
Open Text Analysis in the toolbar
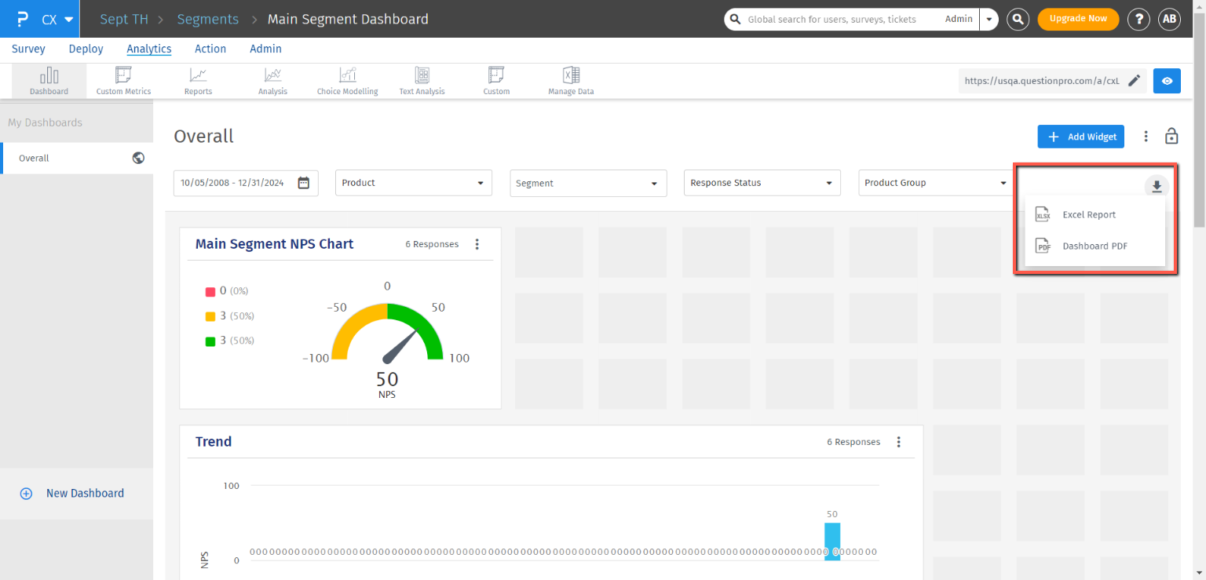[x=422, y=81]
